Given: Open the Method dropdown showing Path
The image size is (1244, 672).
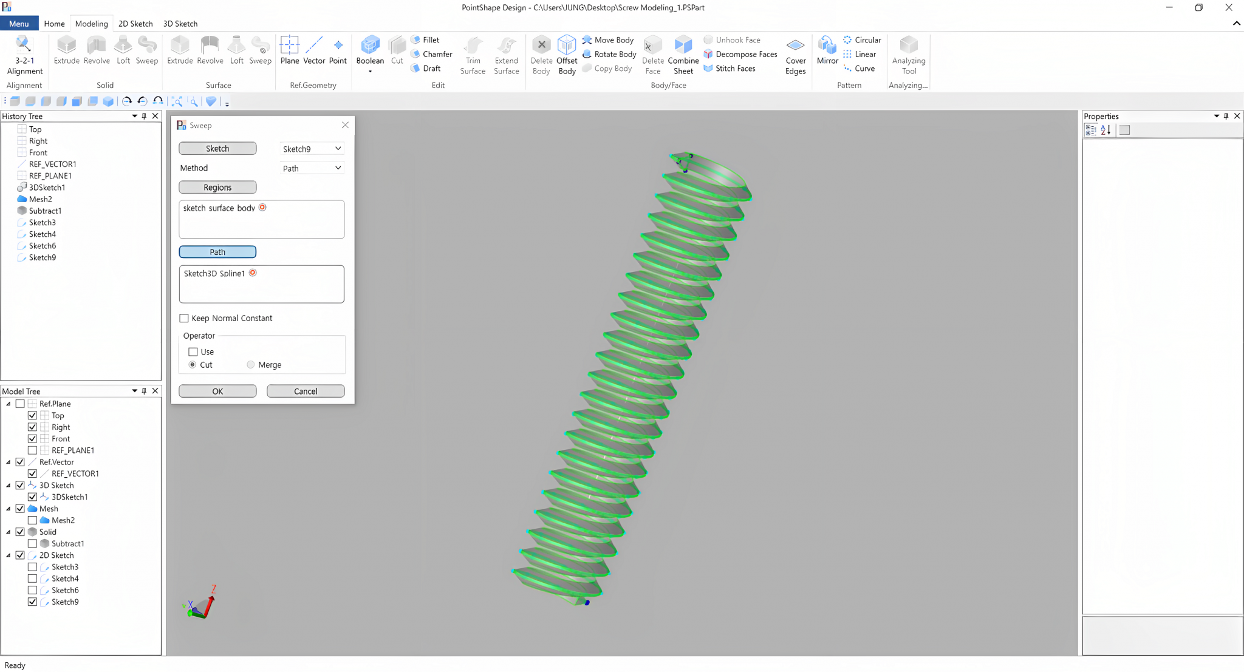Looking at the screenshot, I should click(311, 168).
